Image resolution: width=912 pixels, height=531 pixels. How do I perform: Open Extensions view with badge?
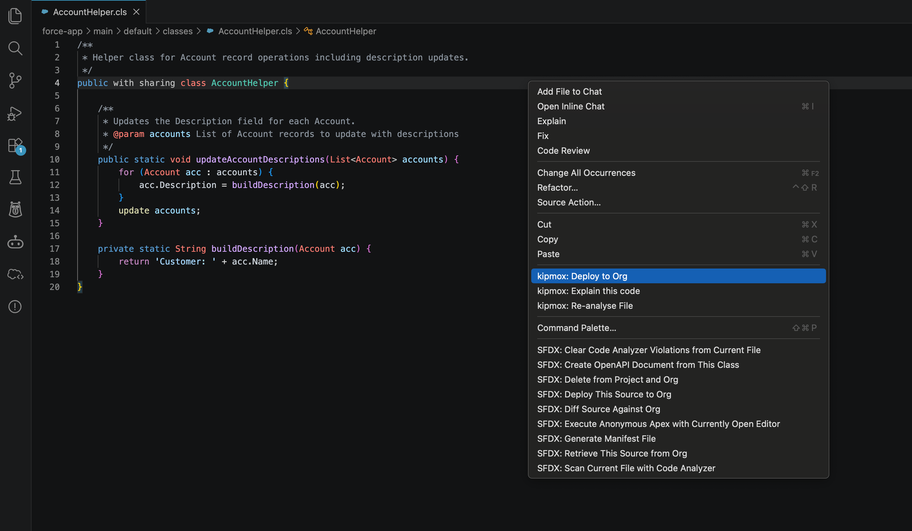16,146
